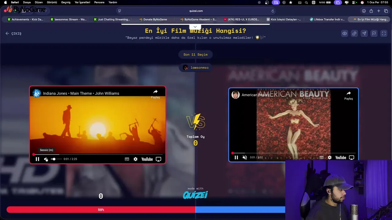Click the quizei.com address bar
The image size is (392, 220).
[196, 11]
